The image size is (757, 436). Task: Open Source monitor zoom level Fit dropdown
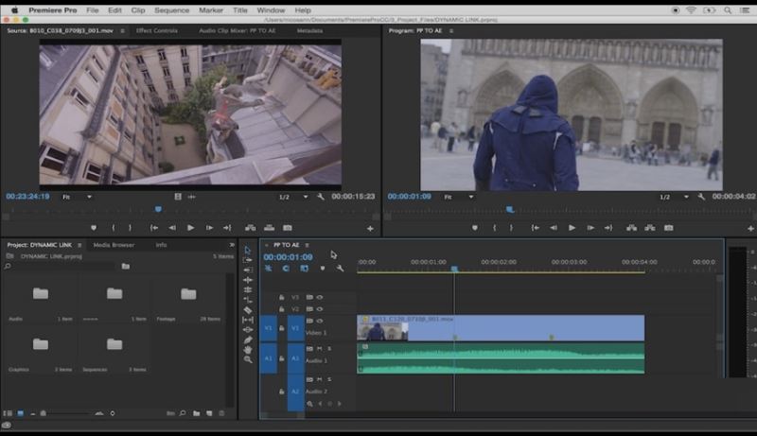click(78, 197)
